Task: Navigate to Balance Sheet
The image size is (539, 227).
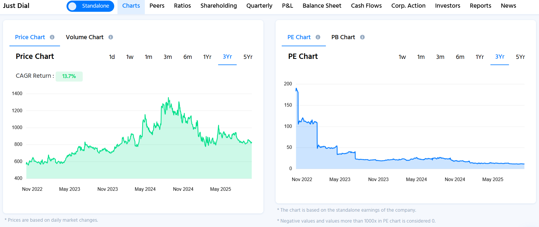Action: coord(322,6)
